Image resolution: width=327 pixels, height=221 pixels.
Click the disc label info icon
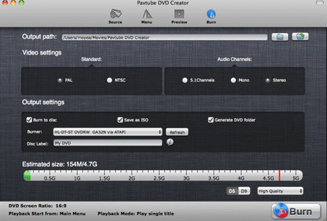pyautogui.click(x=170, y=142)
